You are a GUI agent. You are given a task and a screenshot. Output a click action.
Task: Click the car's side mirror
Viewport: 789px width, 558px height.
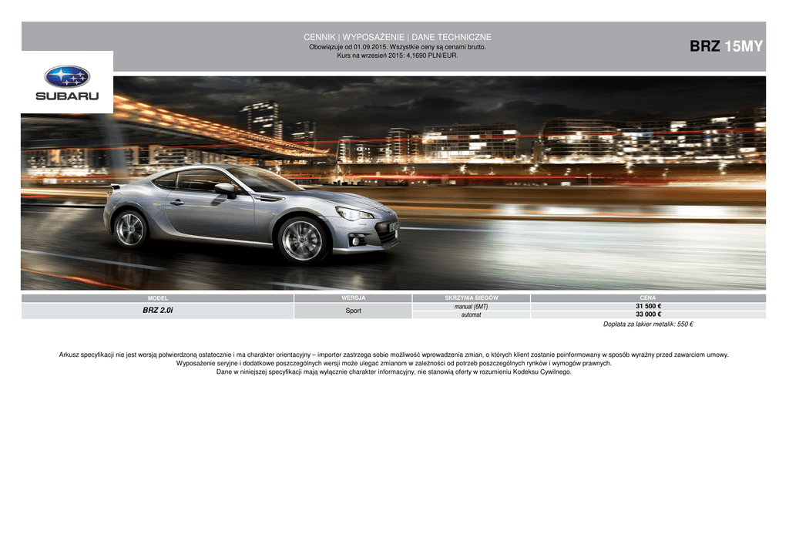pos(225,188)
